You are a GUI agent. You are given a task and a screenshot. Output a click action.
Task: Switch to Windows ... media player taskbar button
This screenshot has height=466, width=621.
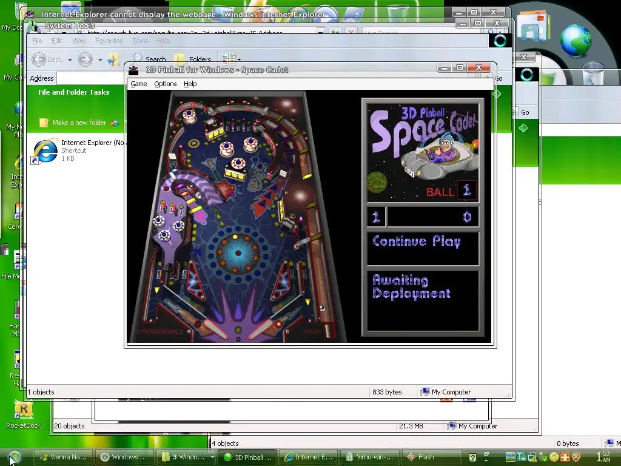pyautogui.click(x=124, y=457)
